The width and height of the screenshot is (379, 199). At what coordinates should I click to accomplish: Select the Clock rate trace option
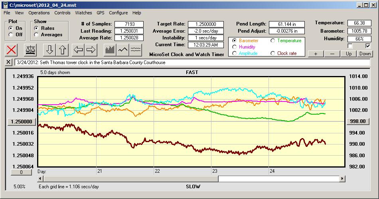[272, 53]
